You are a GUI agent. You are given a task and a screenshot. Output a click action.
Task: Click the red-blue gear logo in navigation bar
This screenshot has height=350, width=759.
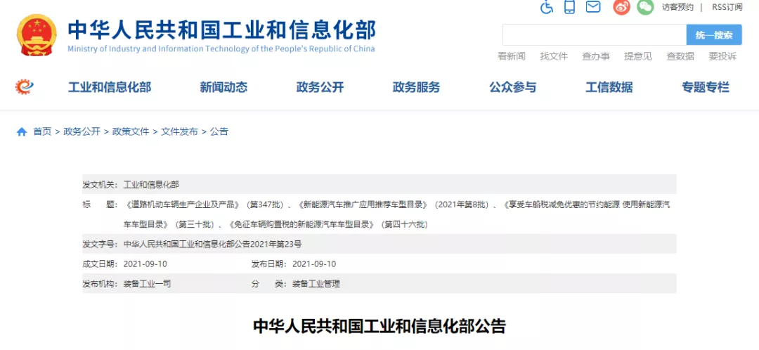point(24,87)
